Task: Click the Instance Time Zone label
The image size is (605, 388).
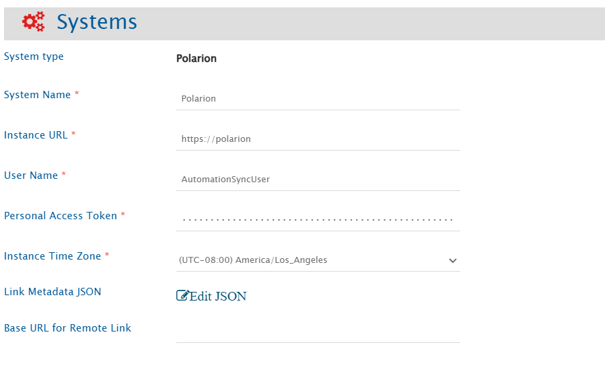Action: [x=52, y=256]
